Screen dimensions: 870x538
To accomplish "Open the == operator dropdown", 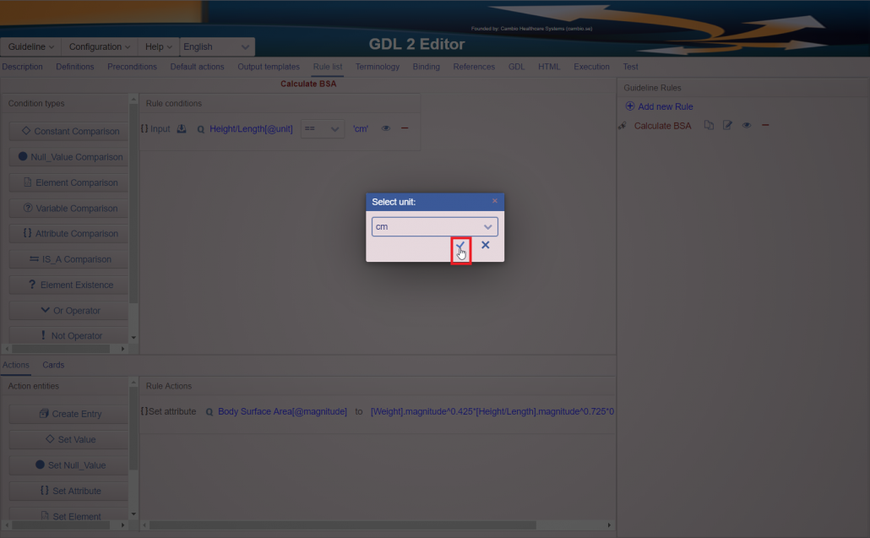I will coord(323,129).
